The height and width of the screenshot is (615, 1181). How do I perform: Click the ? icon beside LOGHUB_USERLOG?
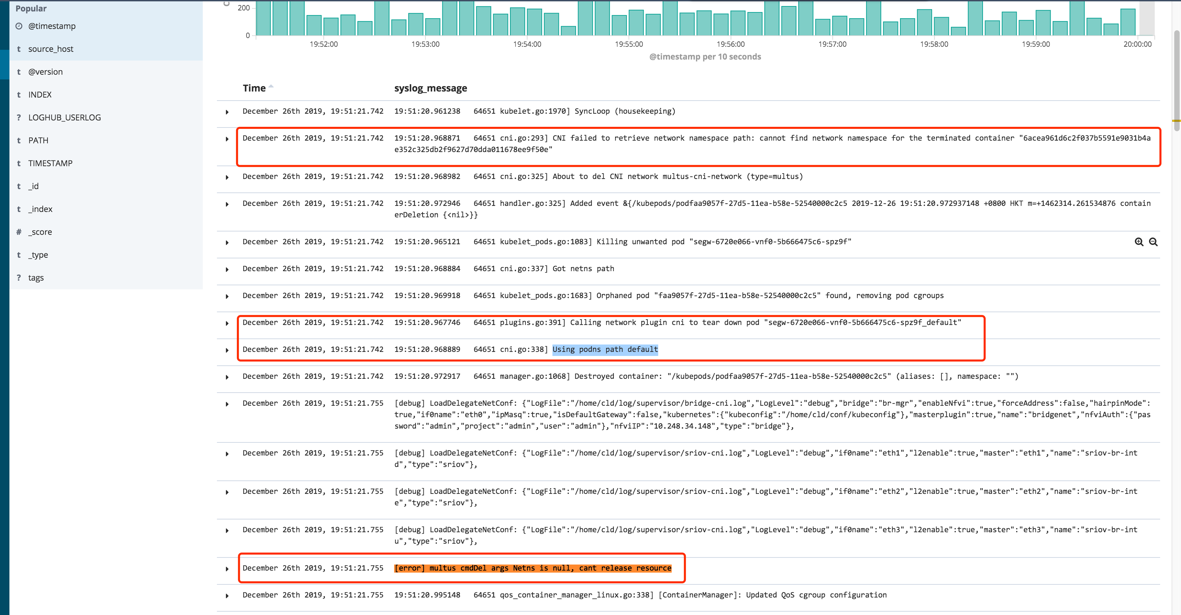pyautogui.click(x=18, y=117)
